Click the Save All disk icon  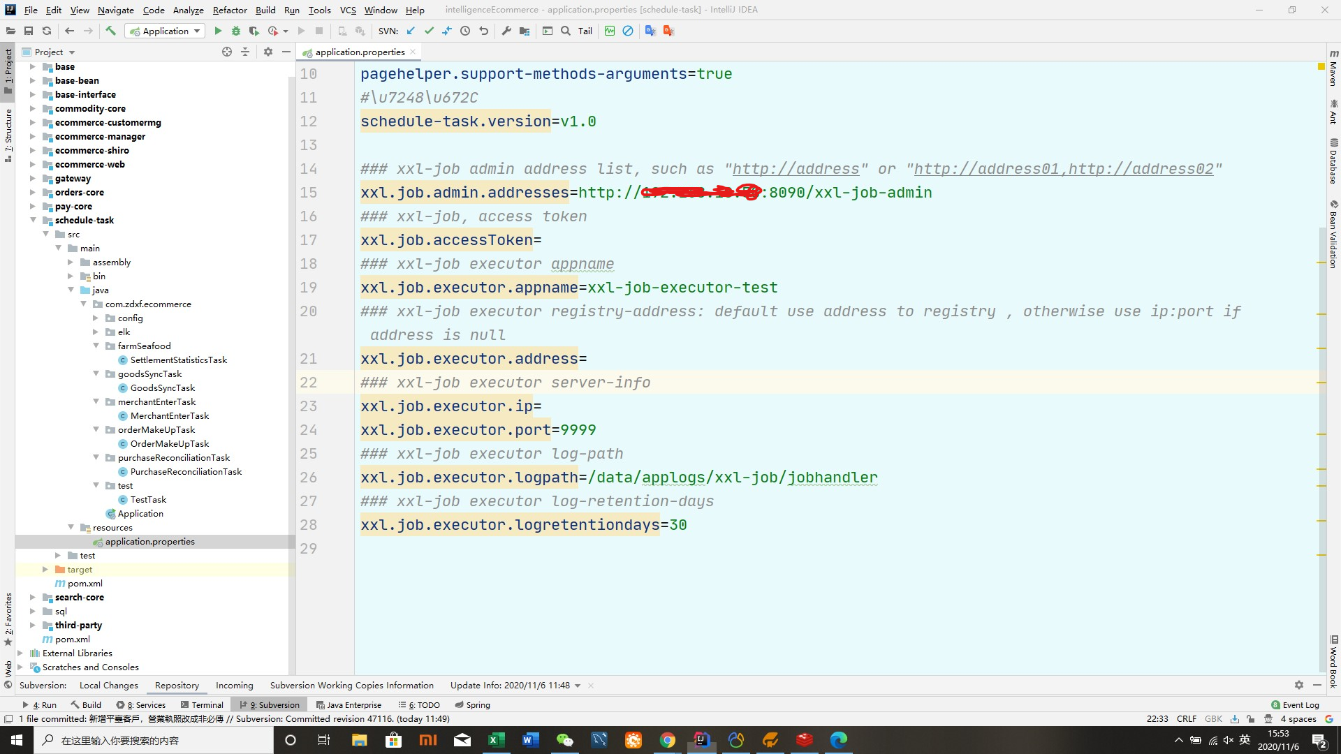coord(29,31)
